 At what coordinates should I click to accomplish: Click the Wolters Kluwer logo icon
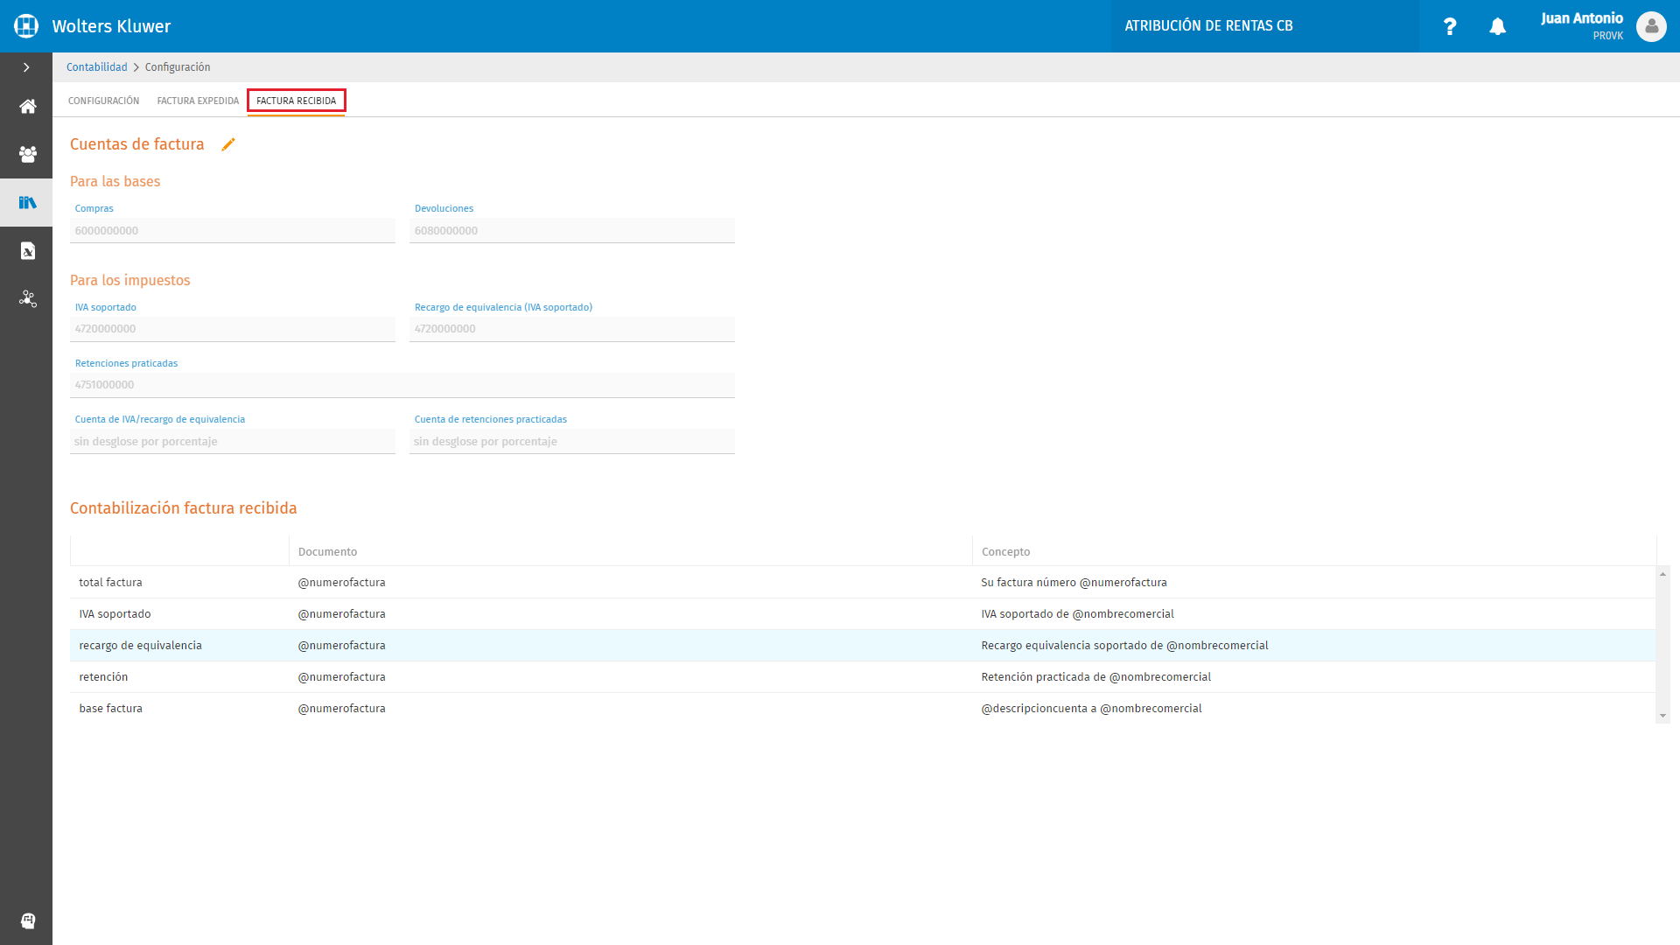tap(26, 26)
